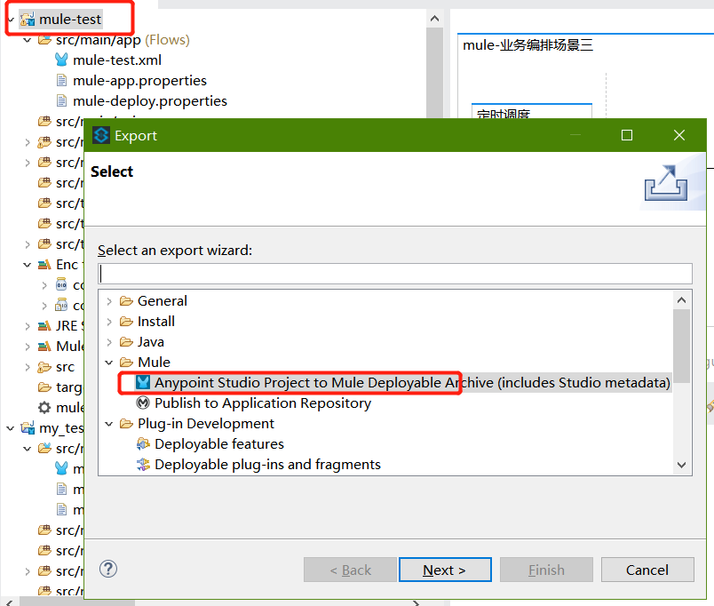Collapse the mule-test project node

[11, 20]
